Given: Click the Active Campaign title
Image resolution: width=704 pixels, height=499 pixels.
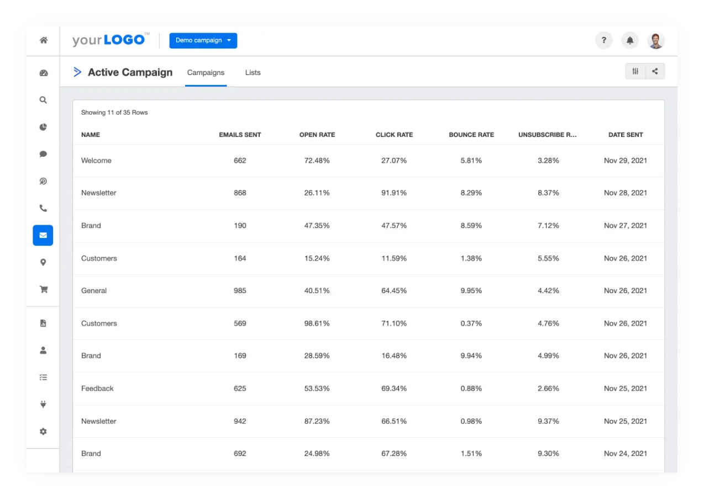Looking at the screenshot, I should [130, 72].
